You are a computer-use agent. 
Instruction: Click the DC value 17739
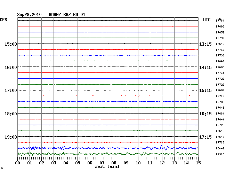pos(220,102)
